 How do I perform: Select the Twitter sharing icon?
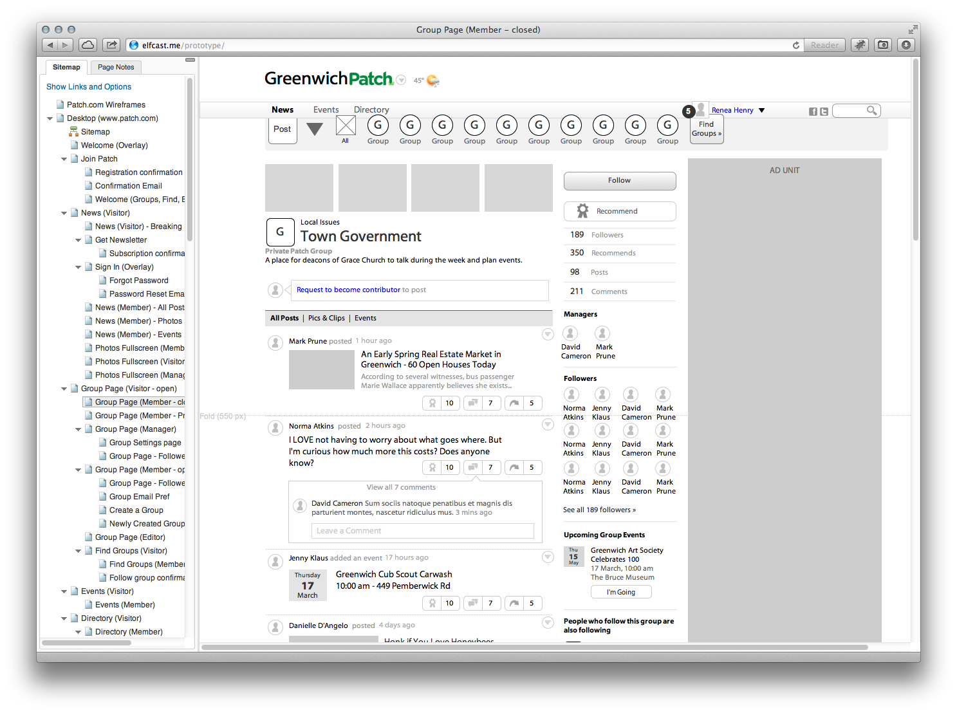[x=824, y=111]
